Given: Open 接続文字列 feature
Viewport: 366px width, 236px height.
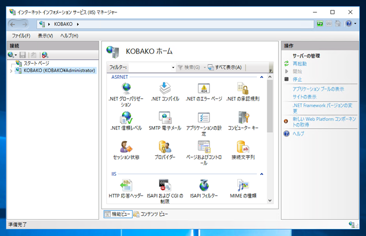Looking at the screenshot, I should click(243, 150).
